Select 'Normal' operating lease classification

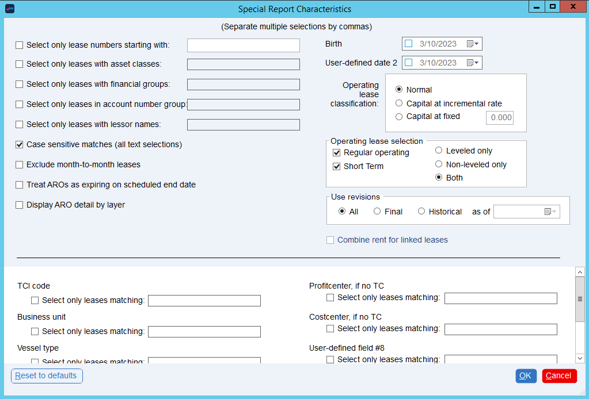coord(399,90)
